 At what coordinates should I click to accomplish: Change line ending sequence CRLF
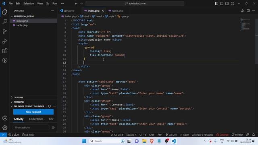[152, 135]
